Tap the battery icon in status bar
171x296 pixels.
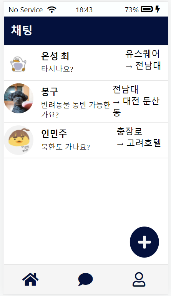[147, 9]
